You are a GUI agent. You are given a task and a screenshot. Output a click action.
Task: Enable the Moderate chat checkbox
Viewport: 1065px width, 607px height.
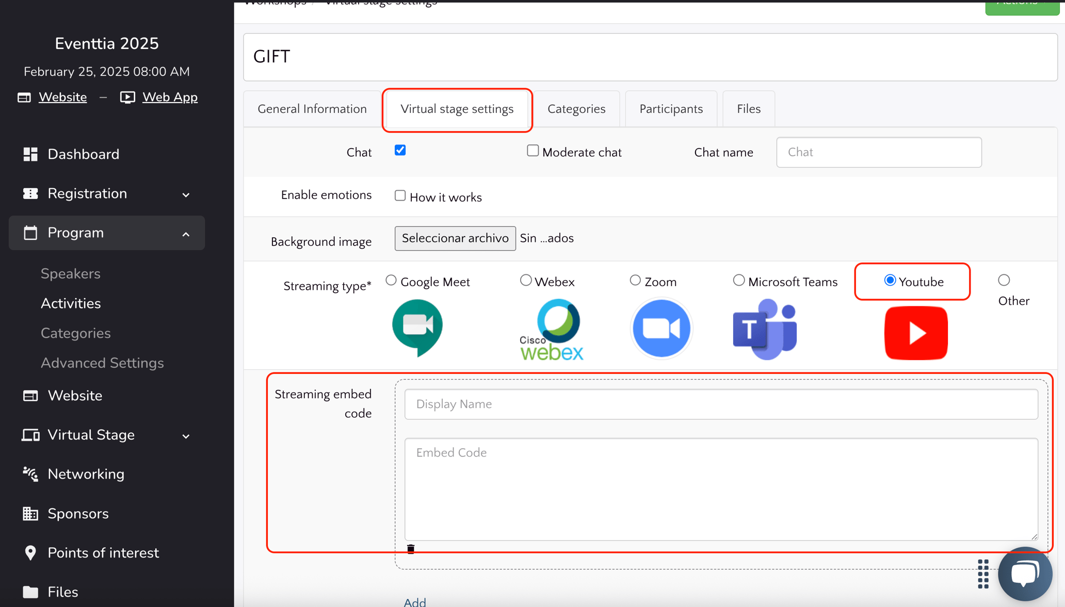coord(532,151)
